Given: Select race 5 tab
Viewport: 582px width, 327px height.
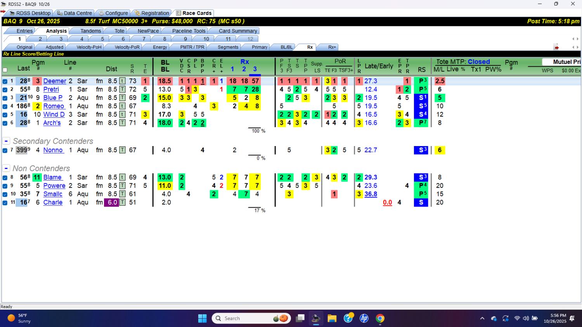Looking at the screenshot, I should pos(102,39).
